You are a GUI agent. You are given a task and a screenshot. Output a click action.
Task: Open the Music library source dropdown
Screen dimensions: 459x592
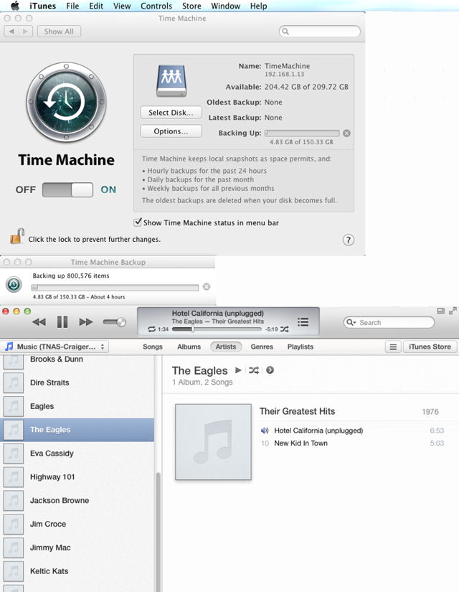[x=55, y=347]
